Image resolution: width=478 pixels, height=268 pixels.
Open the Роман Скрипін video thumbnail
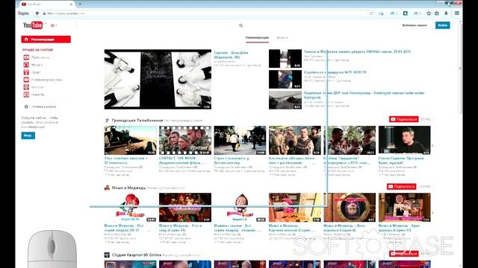pos(405,141)
